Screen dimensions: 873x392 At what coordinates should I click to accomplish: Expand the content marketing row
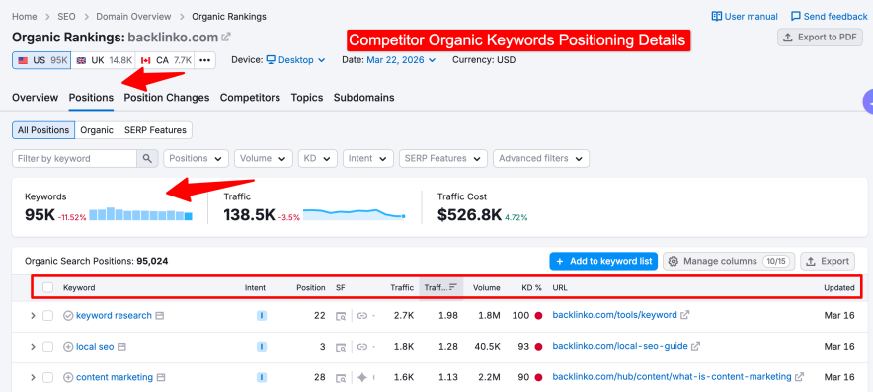click(x=33, y=377)
